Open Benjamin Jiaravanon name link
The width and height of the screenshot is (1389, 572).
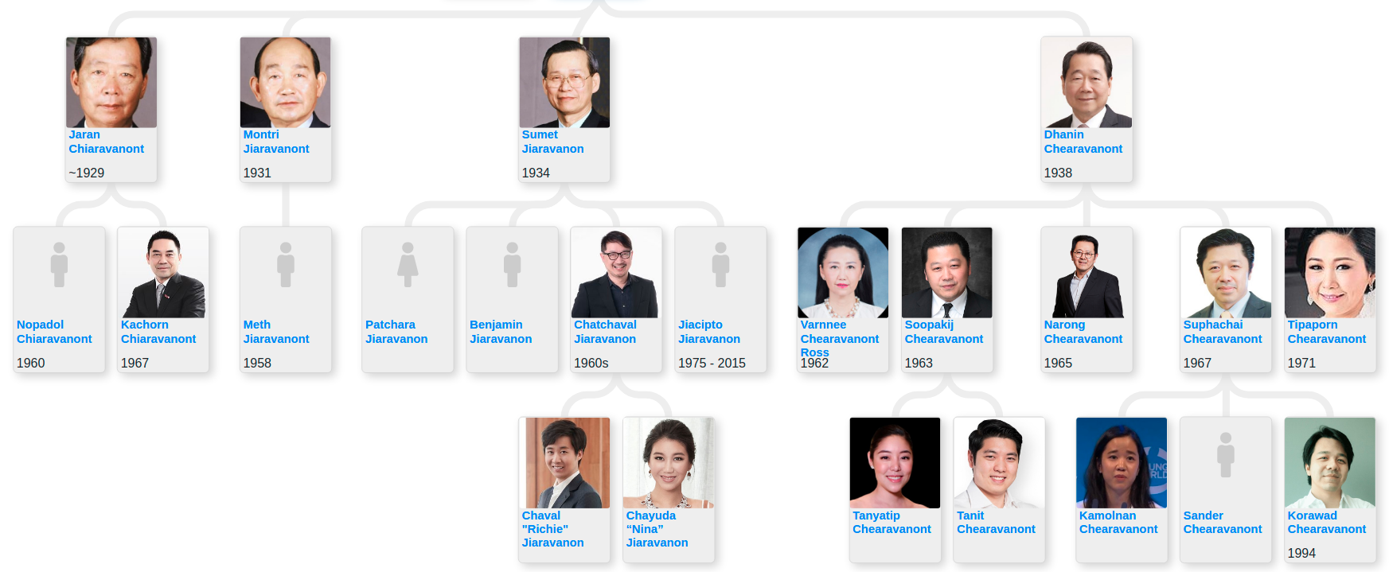pyautogui.click(x=501, y=332)
